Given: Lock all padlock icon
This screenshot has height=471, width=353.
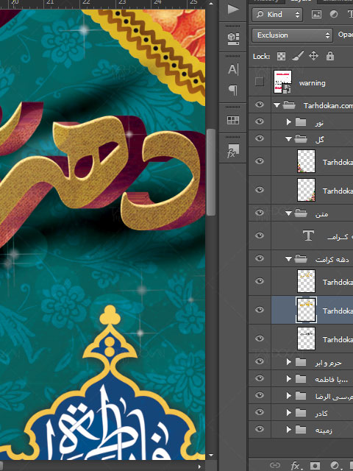Looking at the screenshot, I should click(x=330, y=56).
